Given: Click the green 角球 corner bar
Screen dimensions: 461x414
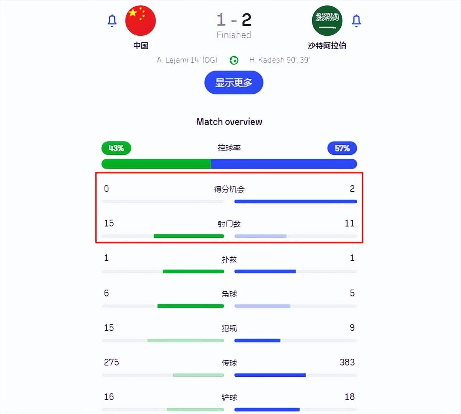Looking at the screenshot, I should point(191,306).
